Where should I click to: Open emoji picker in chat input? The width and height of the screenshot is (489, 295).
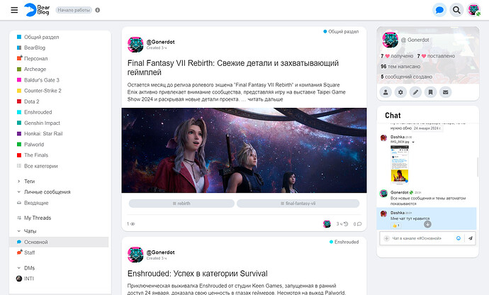[x=459, y=238]
